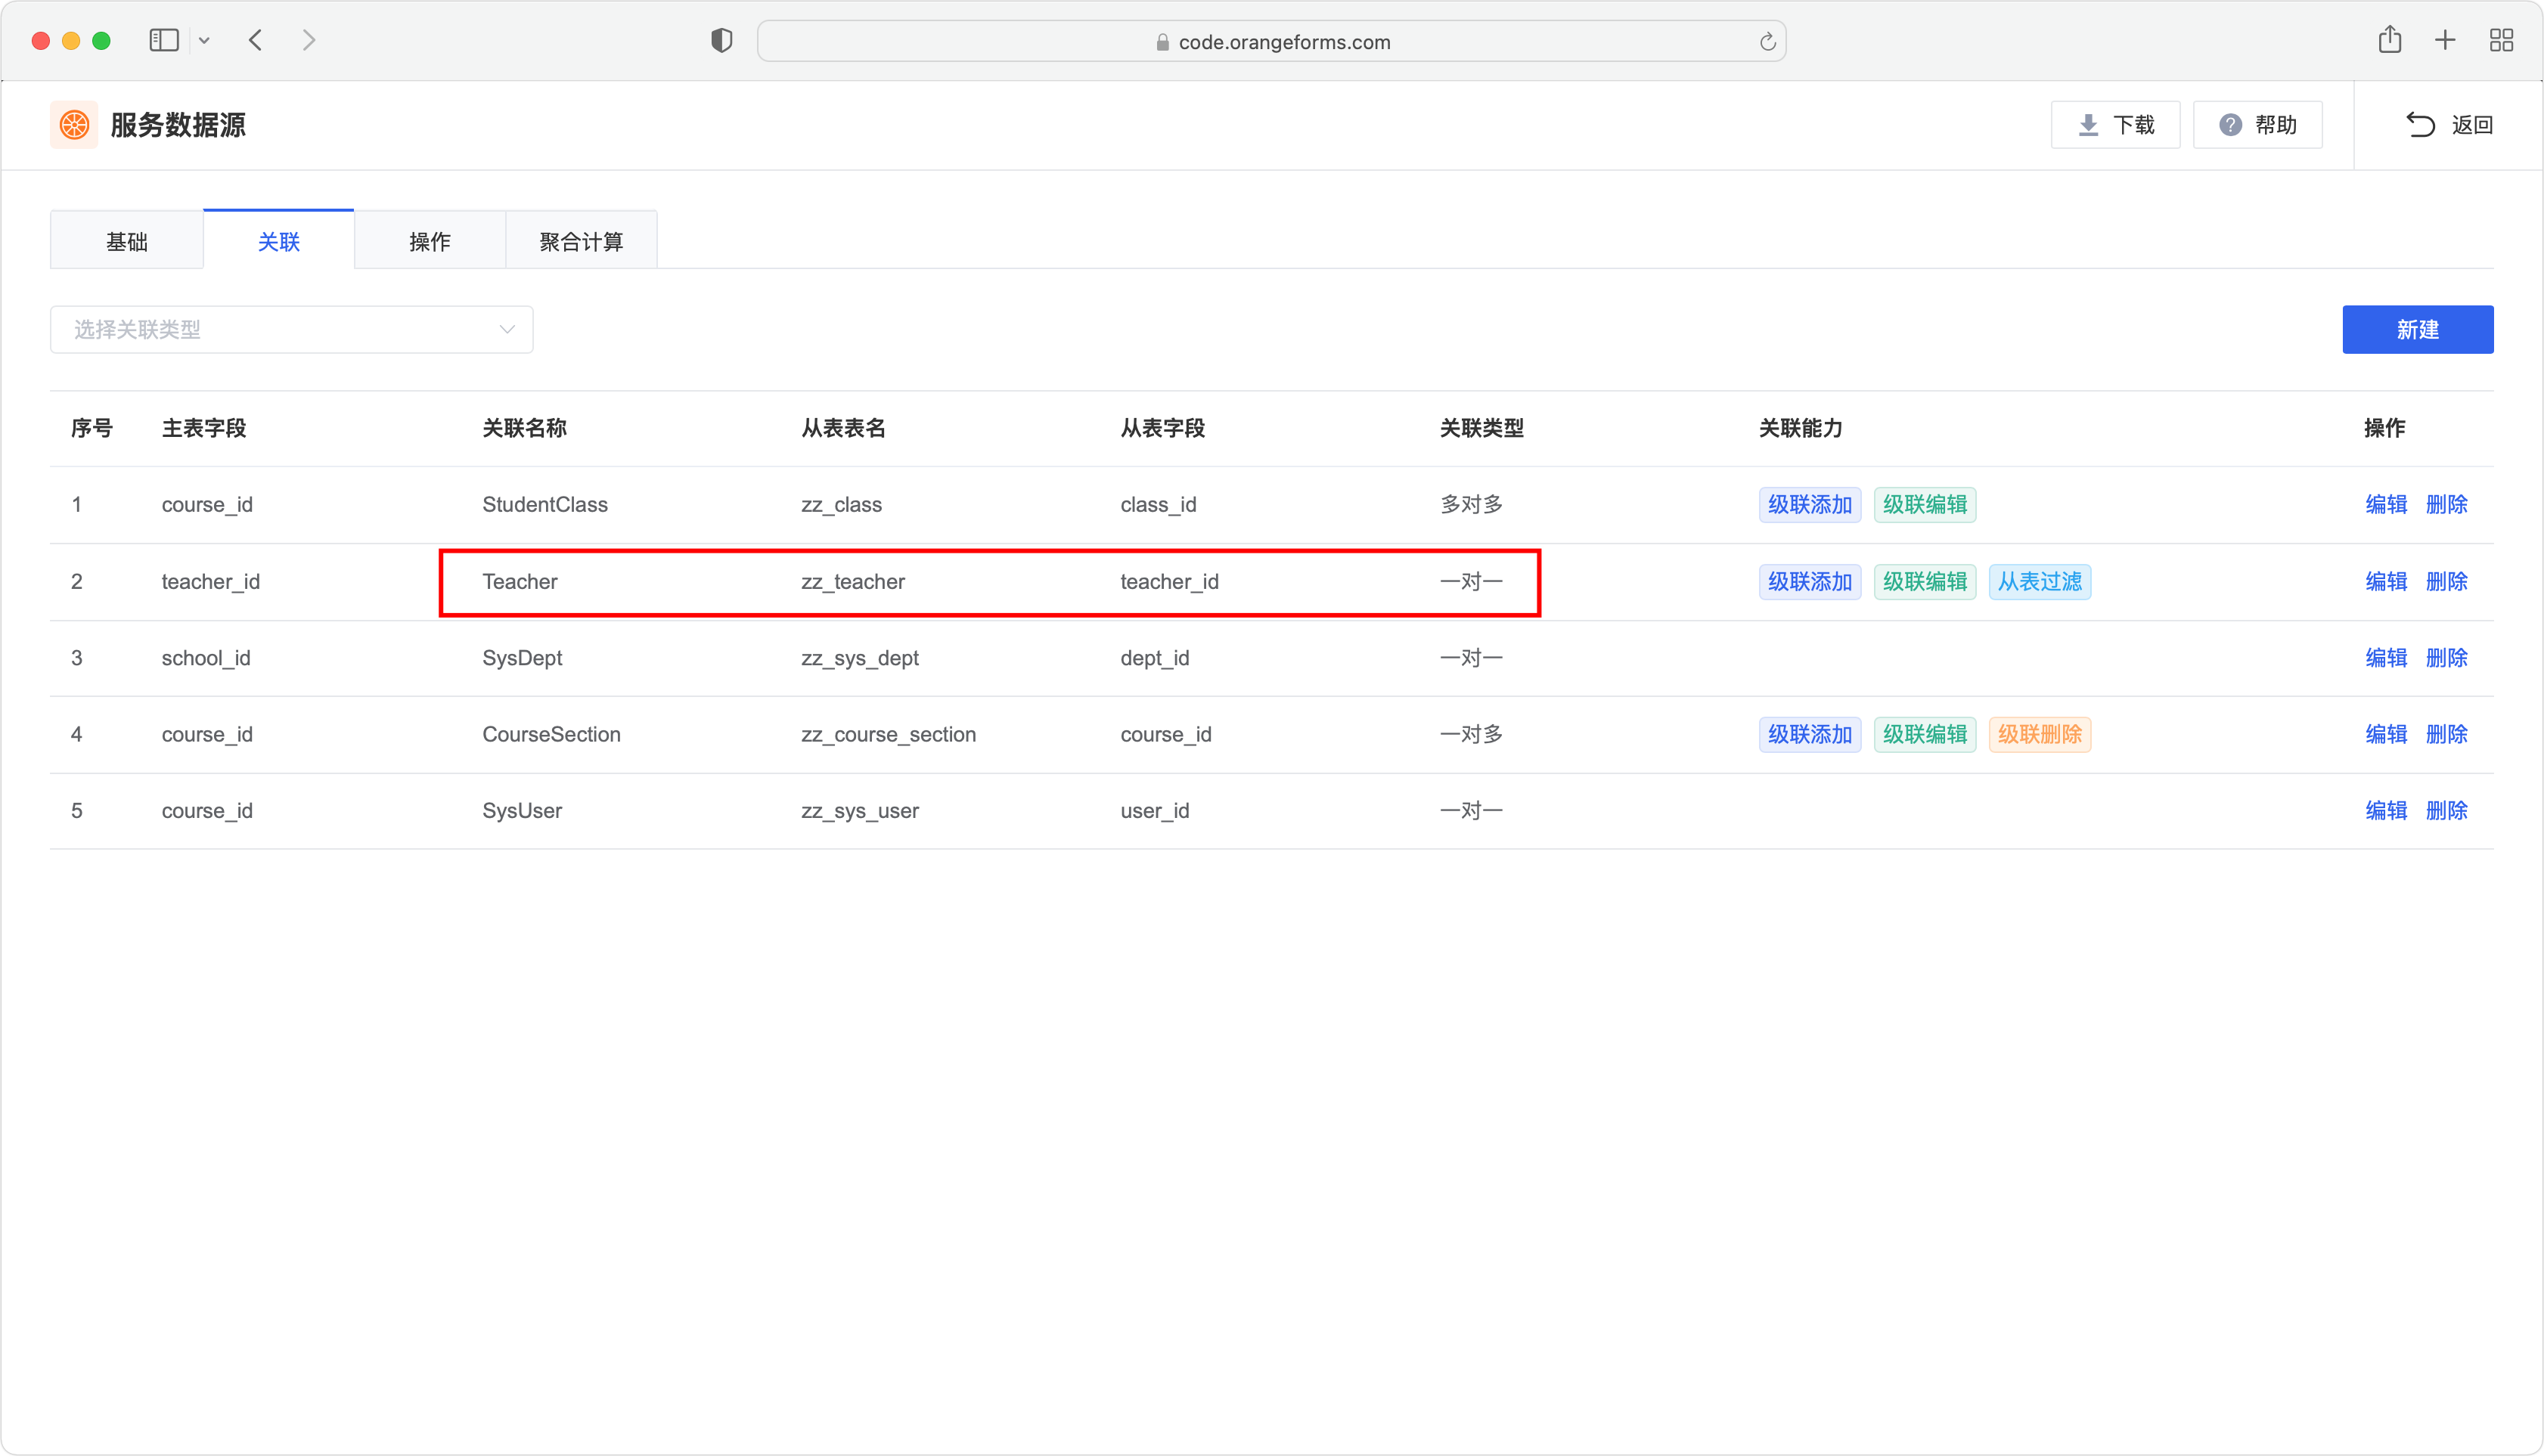Viewport: 2544px width, 1456px height.
Task: Click the 服务数据源 page title
Action: [x=178, y=125]
